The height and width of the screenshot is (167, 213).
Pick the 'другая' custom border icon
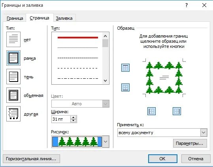[x=13, y=114]
